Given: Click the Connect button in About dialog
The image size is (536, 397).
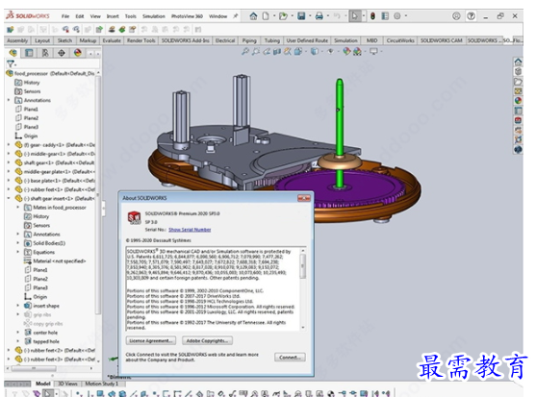Looking at the screenshot, I should point(290,357).
